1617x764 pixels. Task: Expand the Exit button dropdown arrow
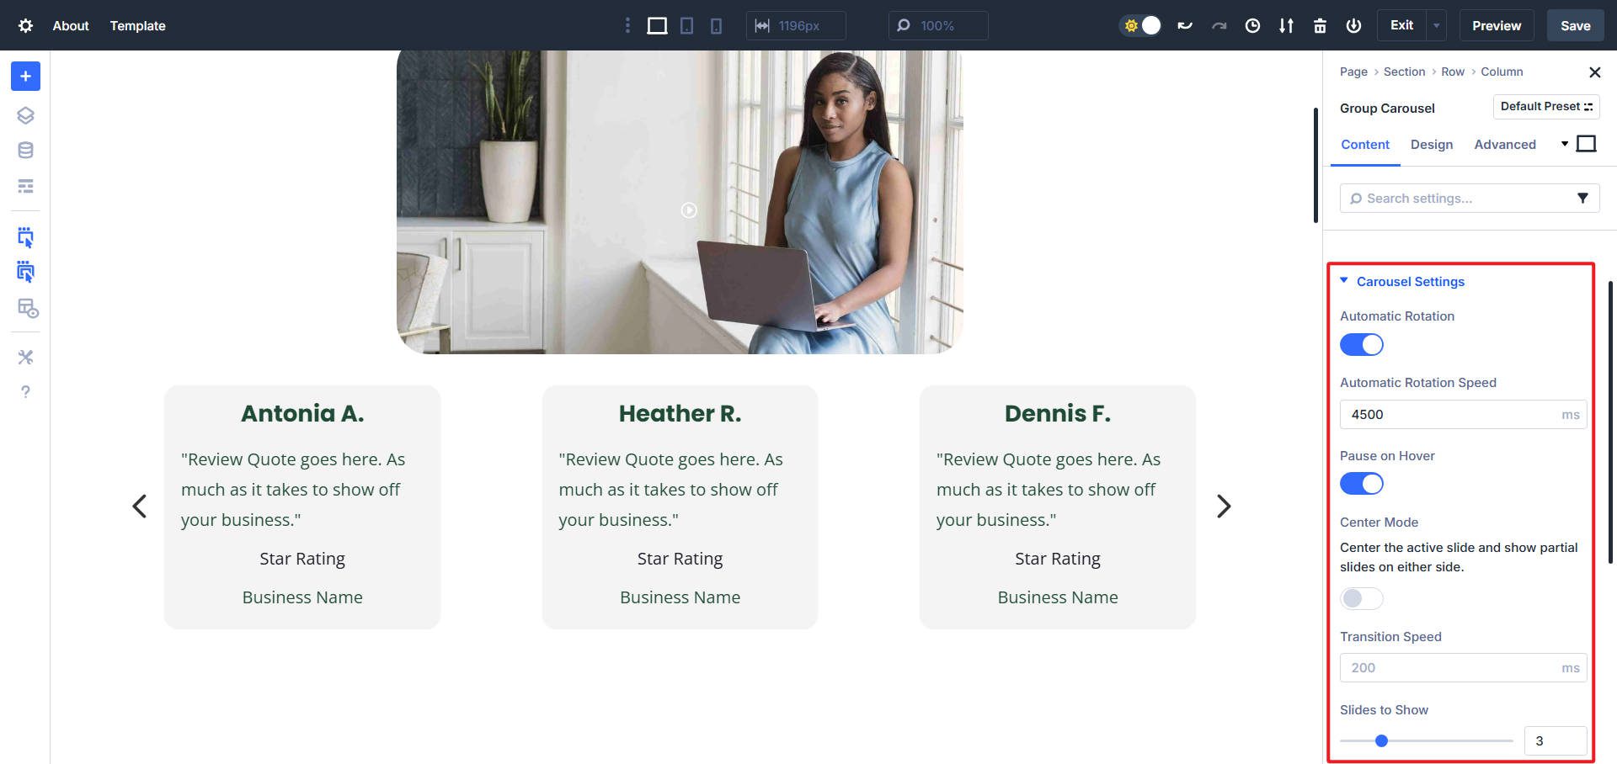click(1436, 26)
